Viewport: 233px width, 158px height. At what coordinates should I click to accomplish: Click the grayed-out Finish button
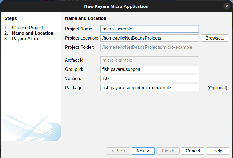(x=168, y=151)
